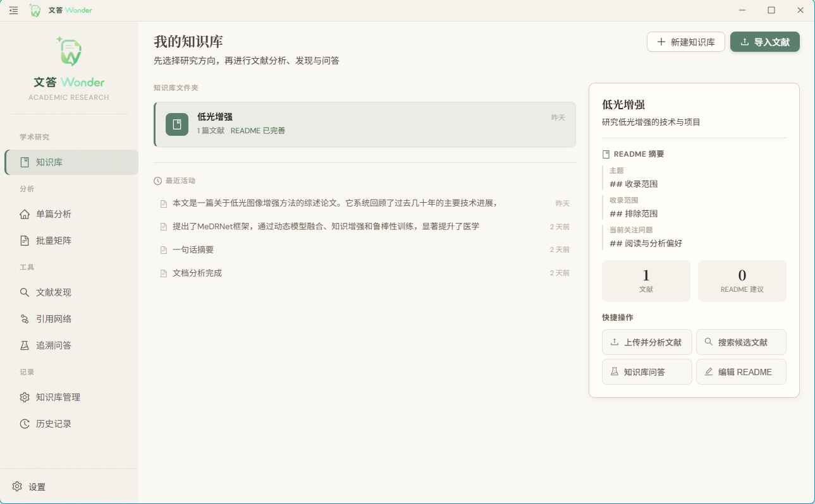This screenshot has height=504, width=815.
Task: Open activity 提出了MeDRNet框架
Action: pos(365,227)
